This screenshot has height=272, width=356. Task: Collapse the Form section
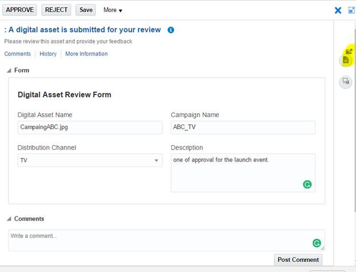(9, 70)
